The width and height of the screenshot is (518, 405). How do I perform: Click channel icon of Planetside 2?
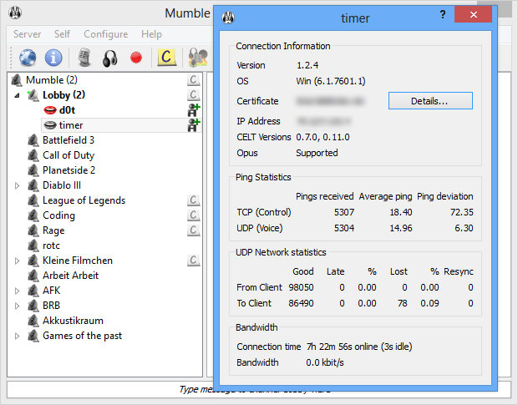pyautogui.click(x=33, y=170)
